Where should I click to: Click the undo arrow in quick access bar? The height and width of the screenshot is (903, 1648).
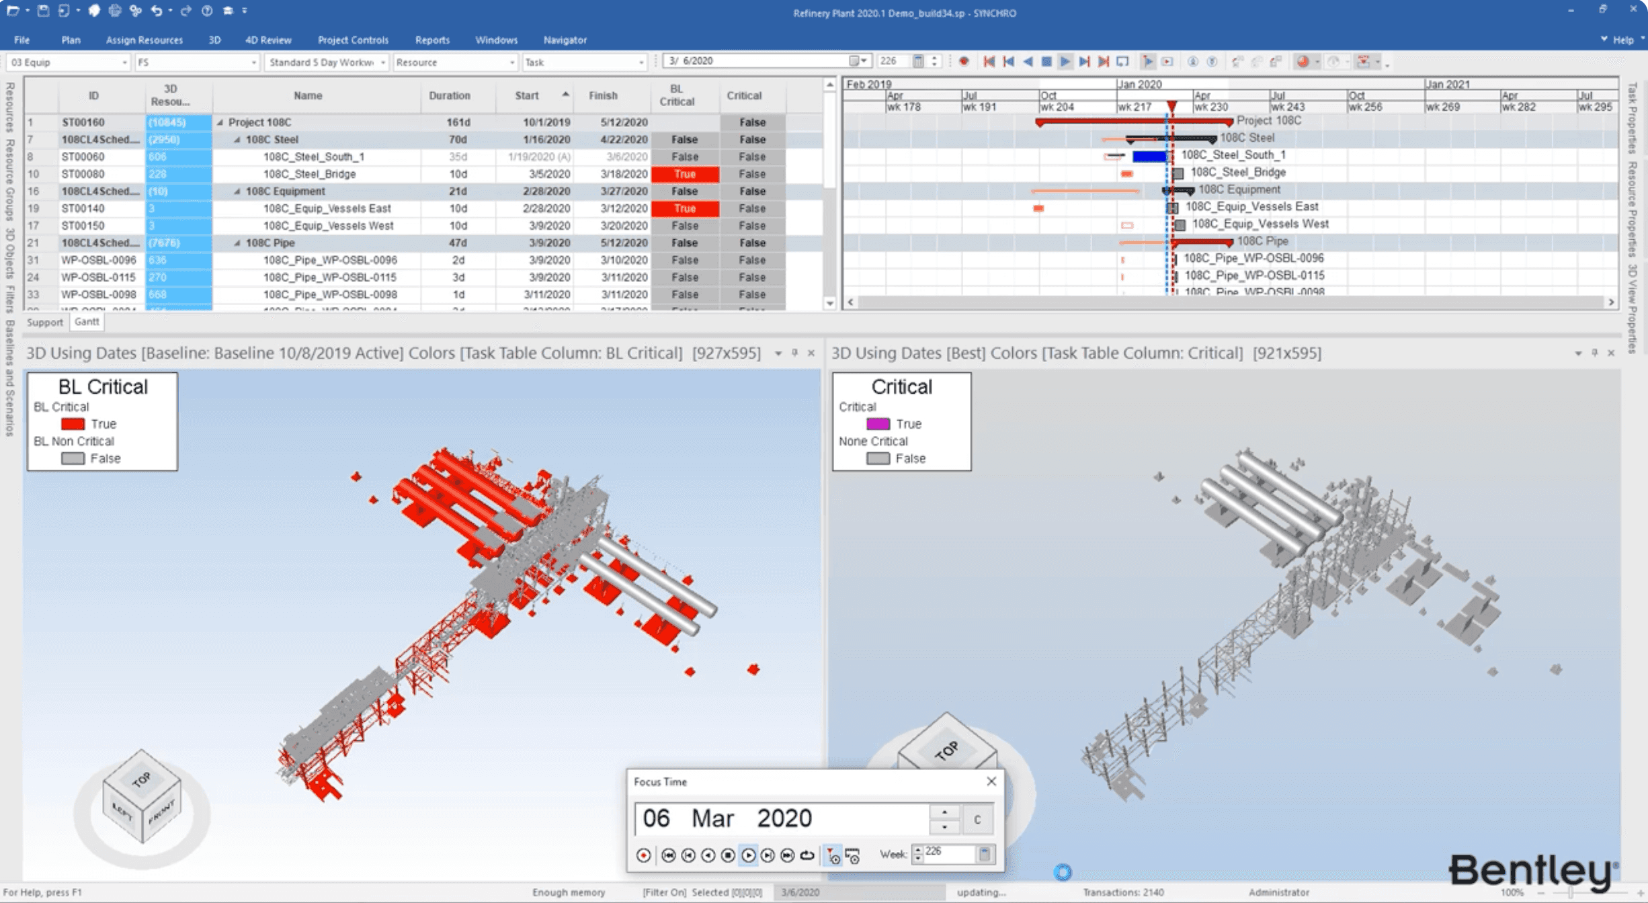coord(156,10)
